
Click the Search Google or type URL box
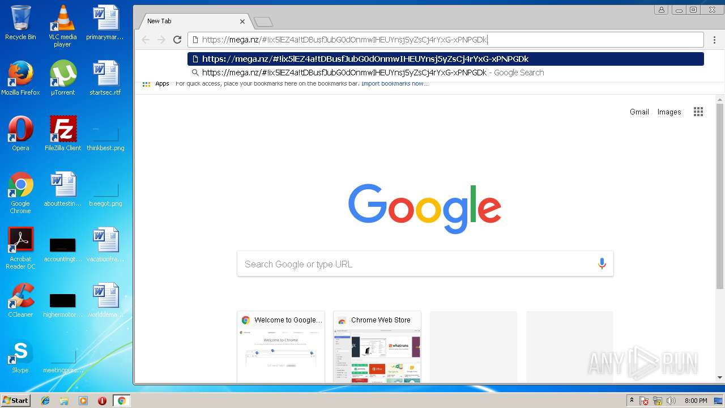click(x=425, y=263)
